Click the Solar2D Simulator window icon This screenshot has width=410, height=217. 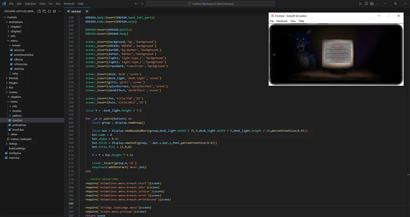coord(272,16)
